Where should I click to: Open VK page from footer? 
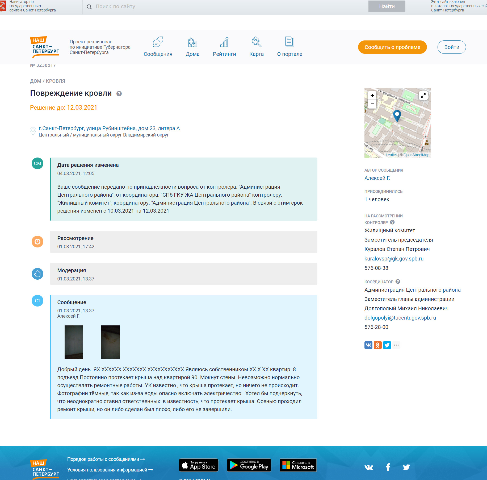pyautogui.click(x=369, y=467)
